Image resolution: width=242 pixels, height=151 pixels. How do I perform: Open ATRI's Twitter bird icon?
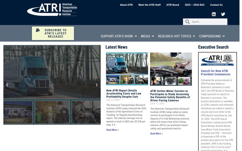pyautogui.click(x=223, y=14)
